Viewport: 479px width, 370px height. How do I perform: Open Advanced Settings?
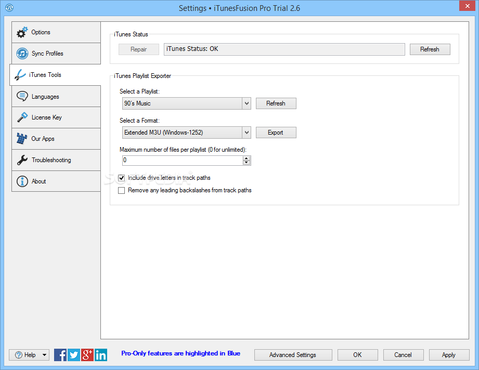(293, 355)
